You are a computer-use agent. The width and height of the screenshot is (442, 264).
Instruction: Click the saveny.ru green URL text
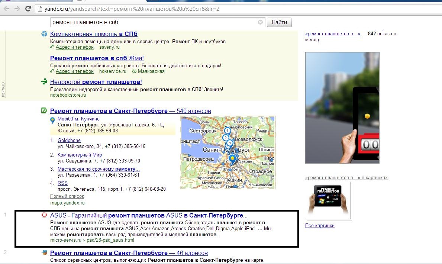point(109,47)
